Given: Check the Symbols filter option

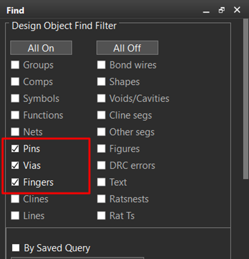Looking at the screenshot, I should [x=15, y=99].
